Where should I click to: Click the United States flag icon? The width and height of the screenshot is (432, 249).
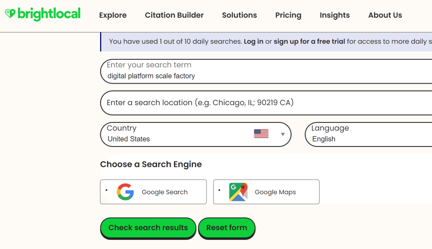pos(261,134)
